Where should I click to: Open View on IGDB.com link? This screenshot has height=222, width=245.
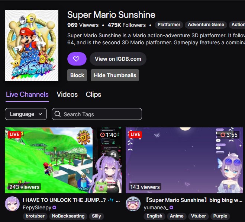pos(118,59)
